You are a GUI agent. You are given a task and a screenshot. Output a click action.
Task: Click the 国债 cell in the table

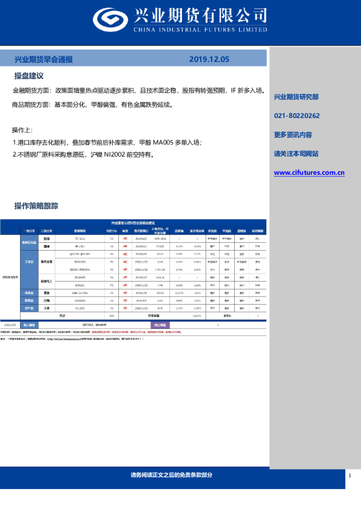(x=47, y=246)
